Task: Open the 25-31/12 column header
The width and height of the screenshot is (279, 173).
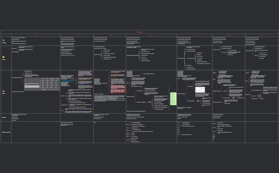Action: pos(195,35)
